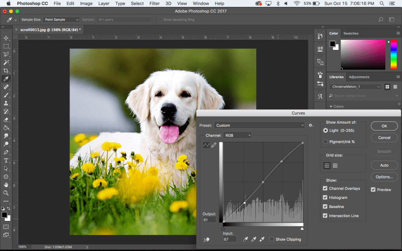402x251 pixels.
Task: Pick the Type tool
Action: [x=6, y=160]
